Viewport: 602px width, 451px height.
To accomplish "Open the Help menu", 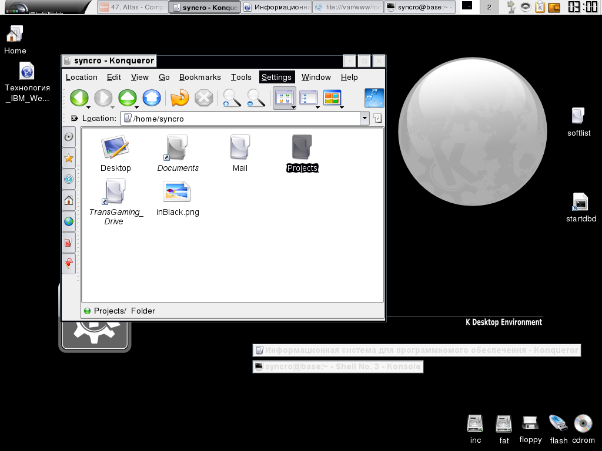I will coord(349,77).
